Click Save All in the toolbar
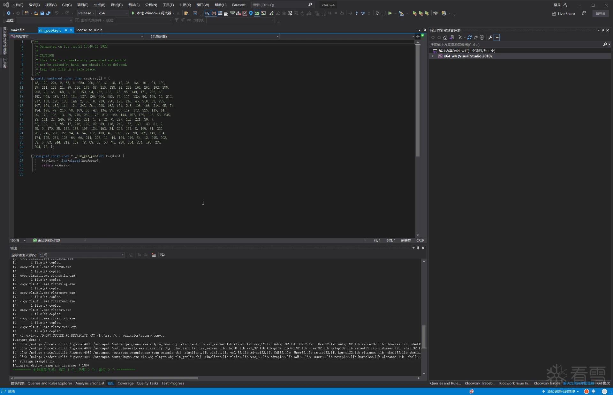Screen dimensions: 613x395 48,13
